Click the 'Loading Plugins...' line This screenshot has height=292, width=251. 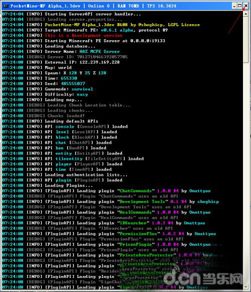48,185
